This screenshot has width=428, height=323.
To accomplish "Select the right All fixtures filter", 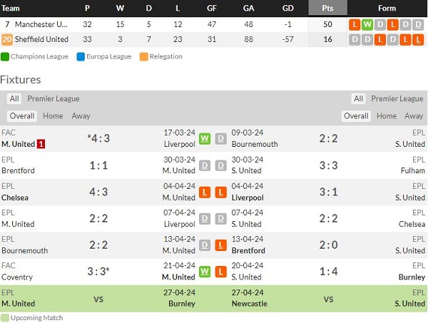I will (x=358, y=99).
